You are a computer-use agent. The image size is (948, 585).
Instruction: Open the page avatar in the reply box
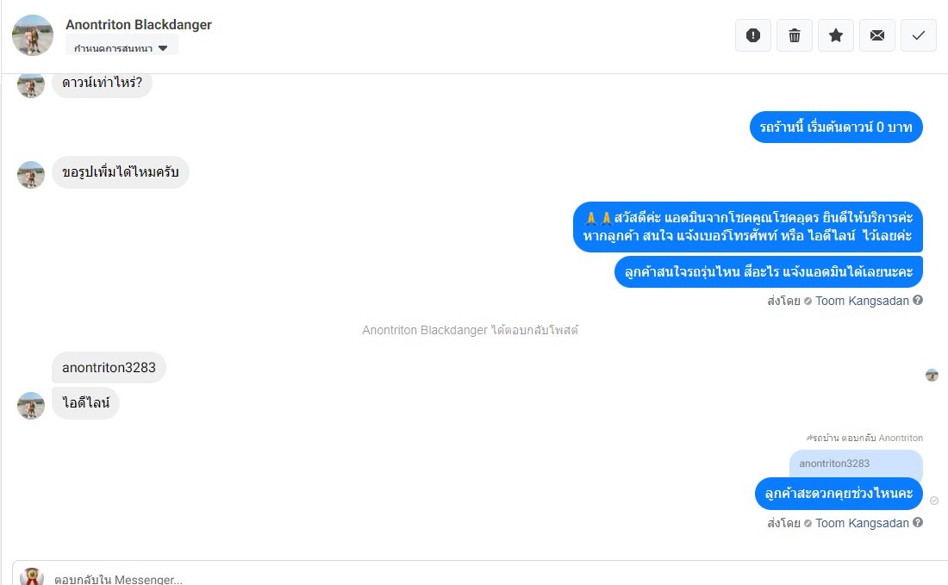tap(31, 576)
